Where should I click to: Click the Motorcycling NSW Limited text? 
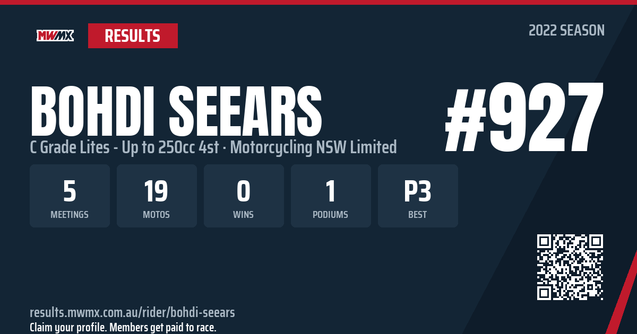(313, 147)
